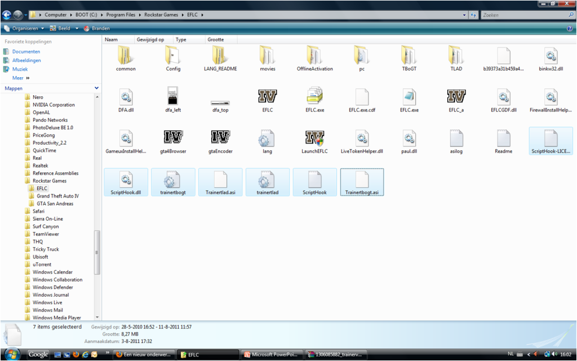The height and width of the screenshot is (361, 577).
Task: Sort by the Naam column
Action: [x=118, y=39]
